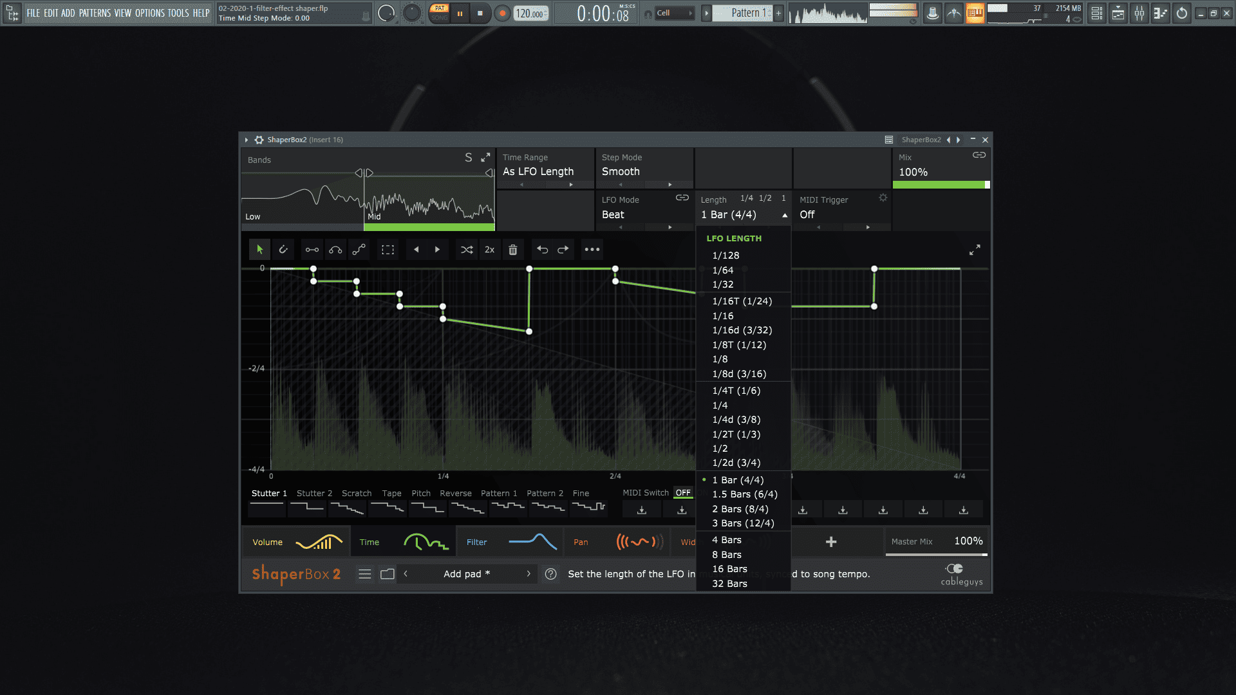This screenshot has width=1236, height=695.
Task: Select the pointer arrow tool
Action: pyautogui.click(x=260, y=250)
